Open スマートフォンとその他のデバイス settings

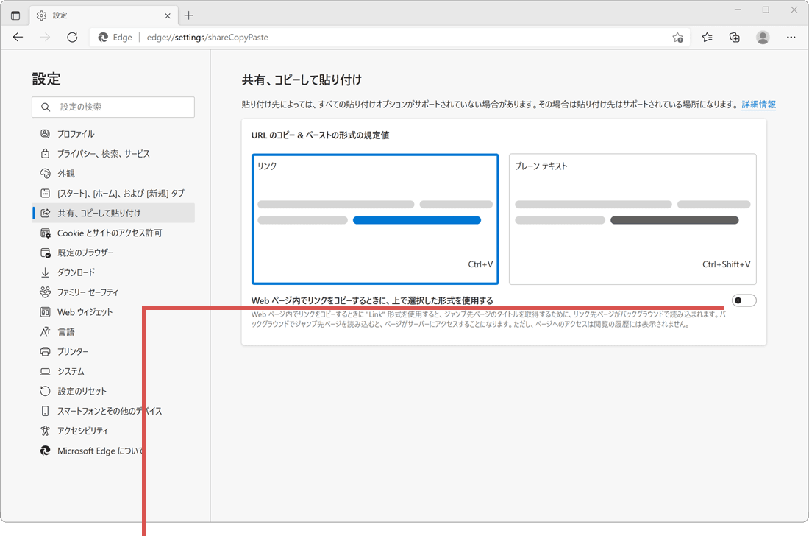113,411
